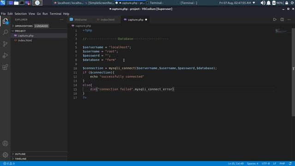Switch to localhost browser window in taskbar
This screenshot has height=166, width=295.
(x=69, y=3)
